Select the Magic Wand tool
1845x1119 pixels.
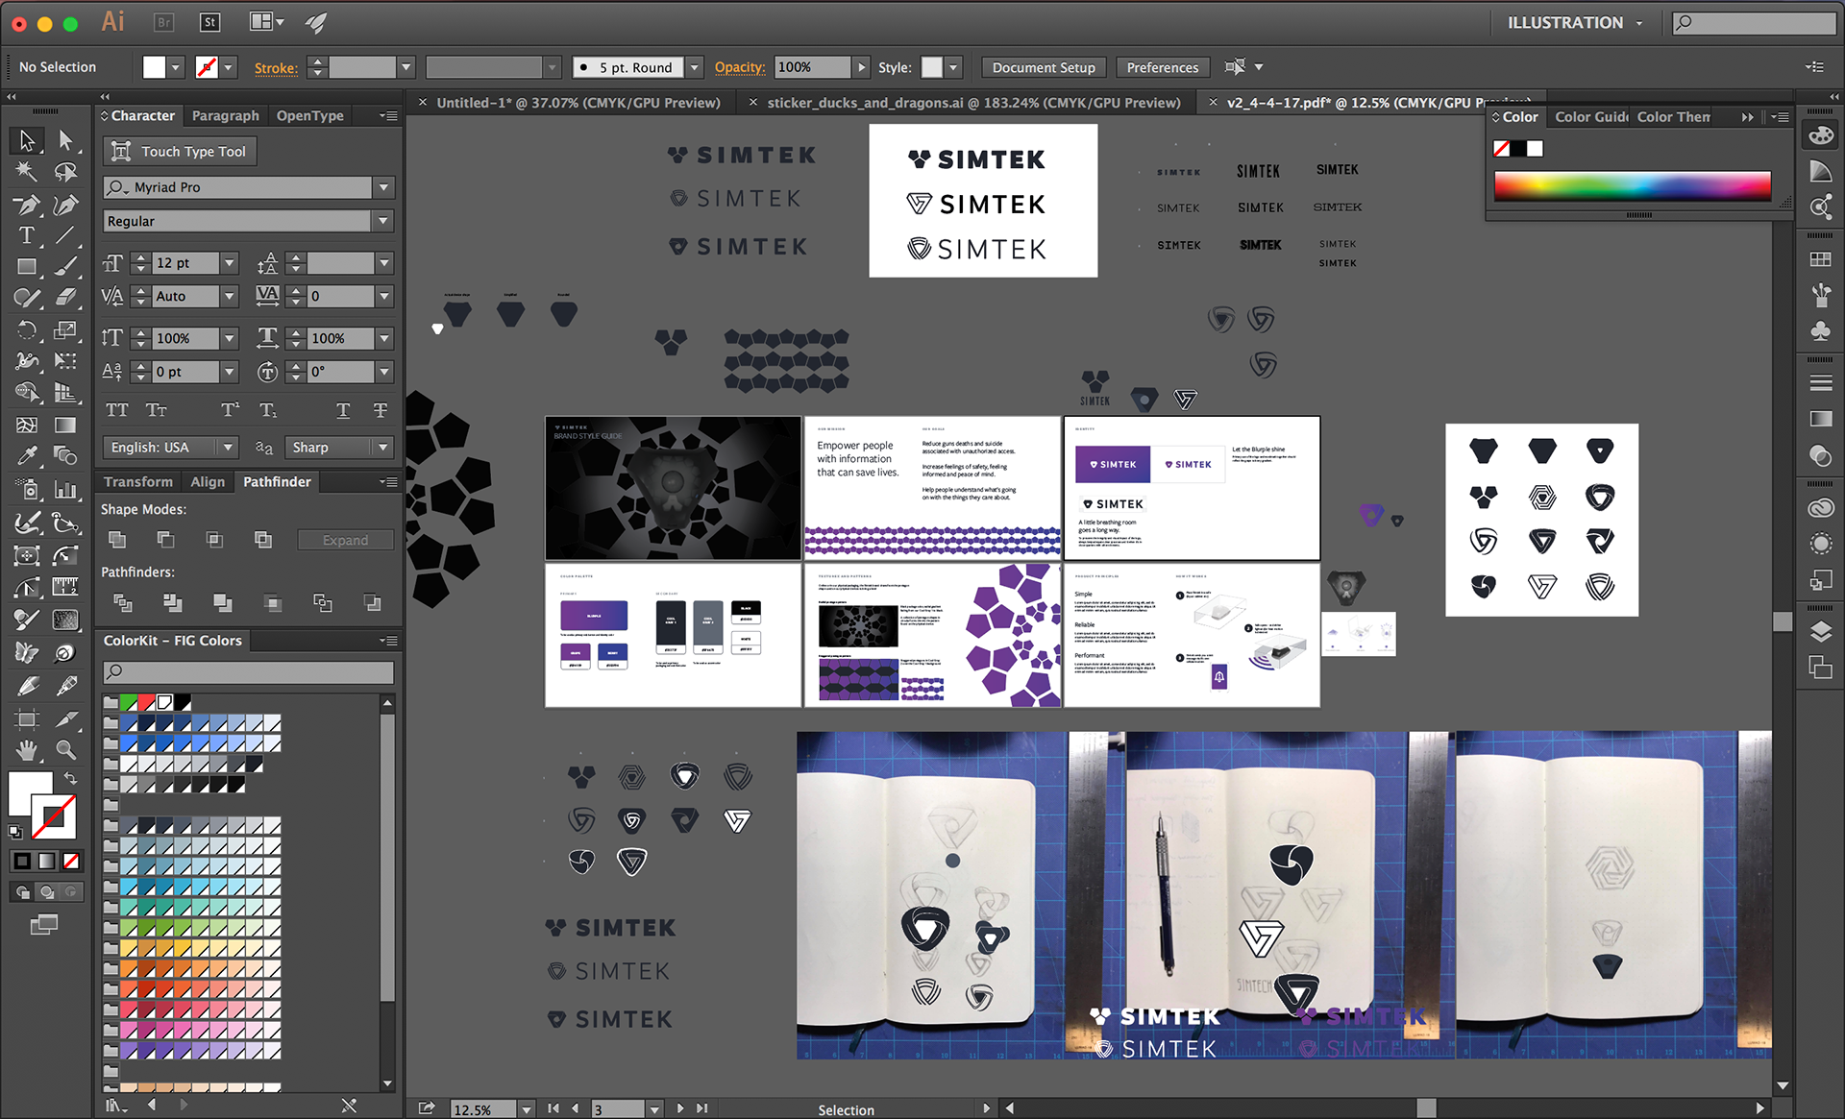(x=26, y=172)
